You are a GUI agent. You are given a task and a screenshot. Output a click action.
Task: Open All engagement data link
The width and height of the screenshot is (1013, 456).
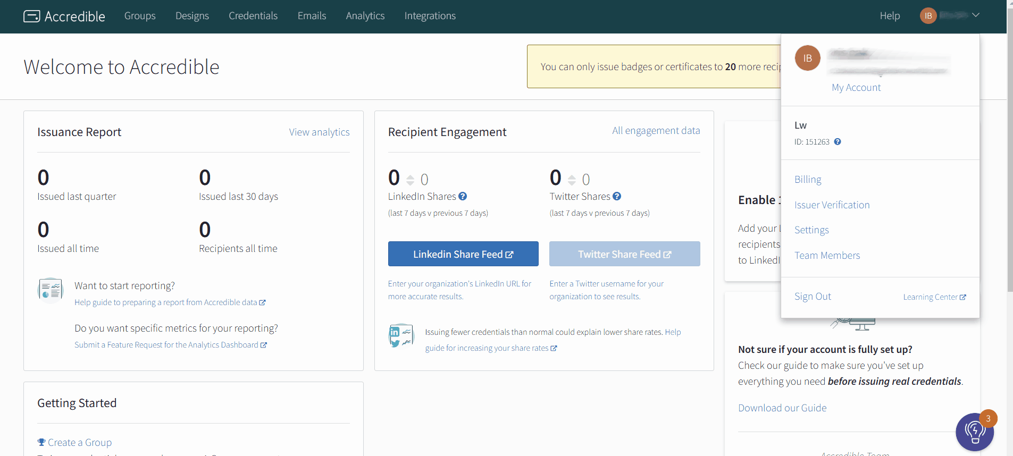656,131
